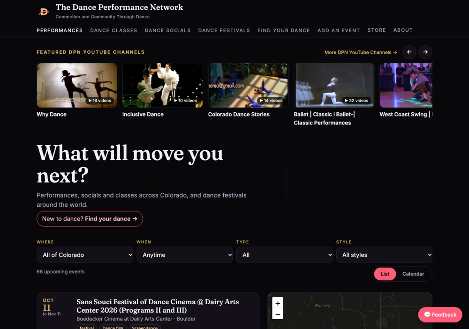
Task: Click the Ballet Classic Performances title
Action: pyautogui.click(x=324, y=118)
